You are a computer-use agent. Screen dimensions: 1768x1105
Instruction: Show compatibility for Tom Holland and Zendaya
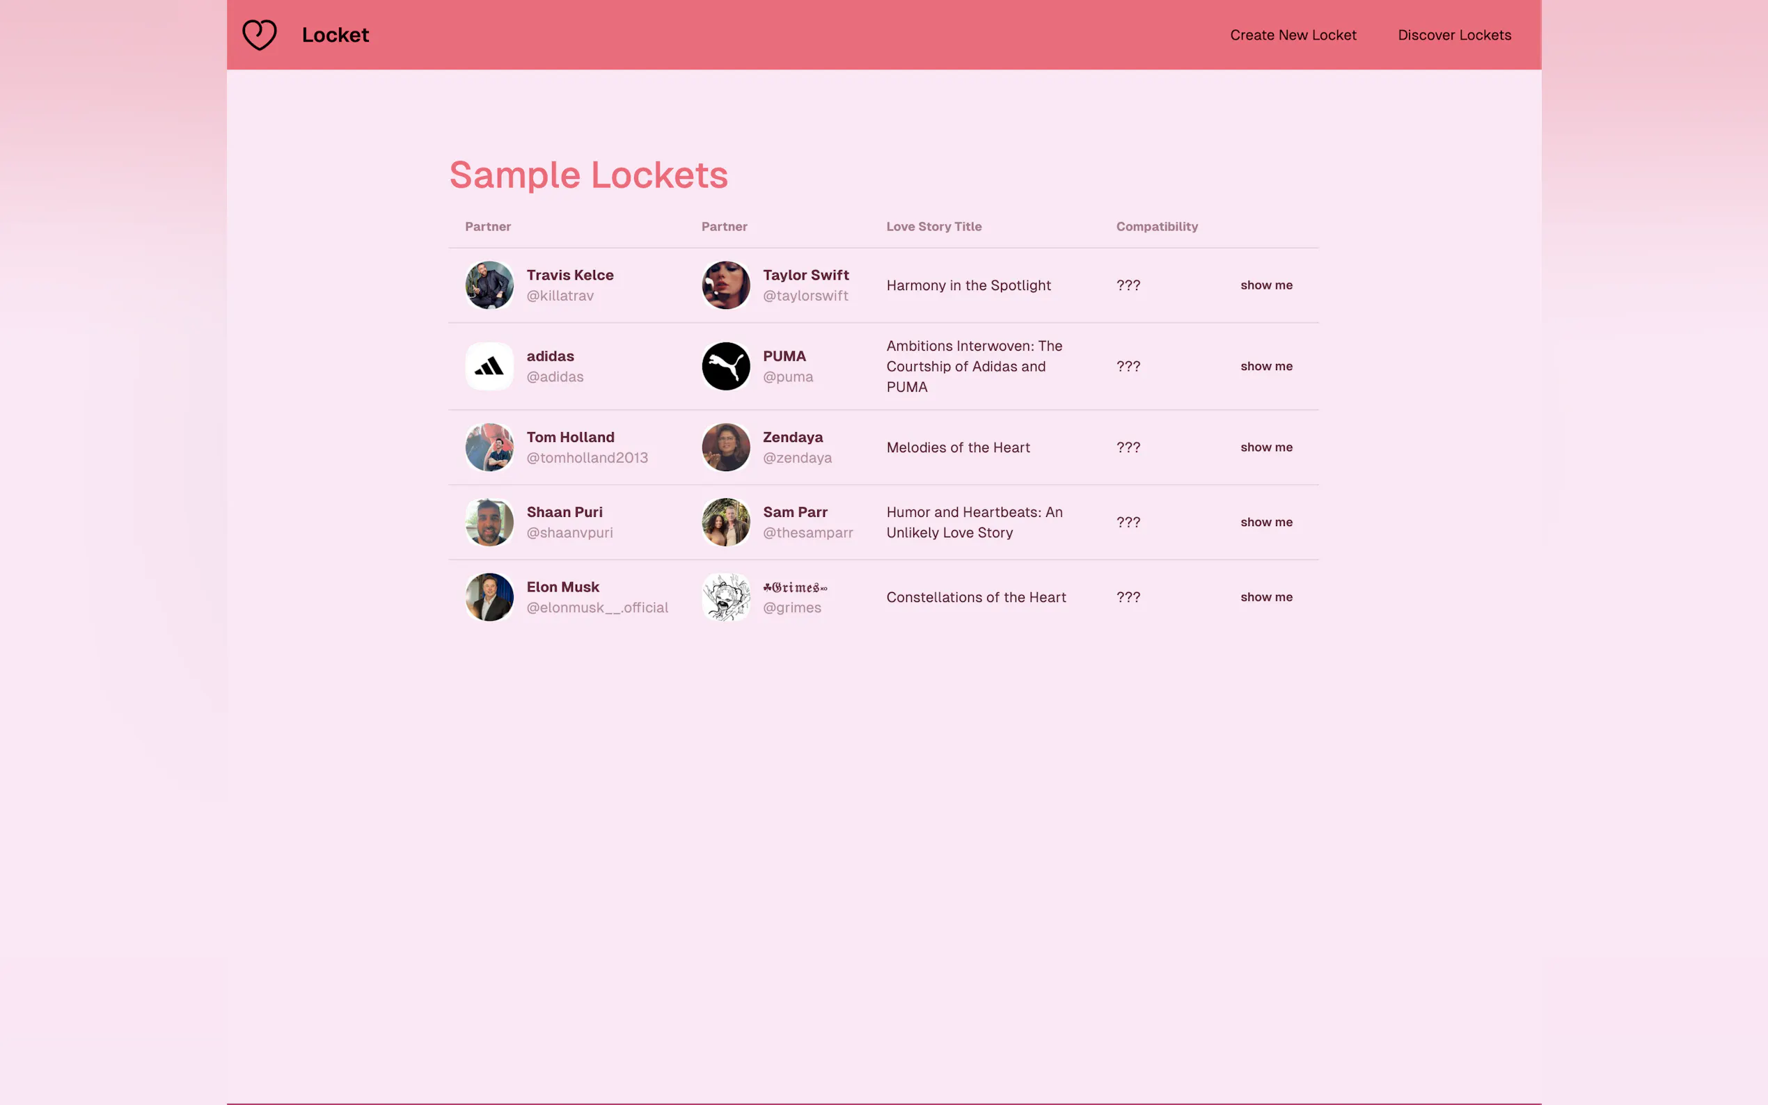1266,447
